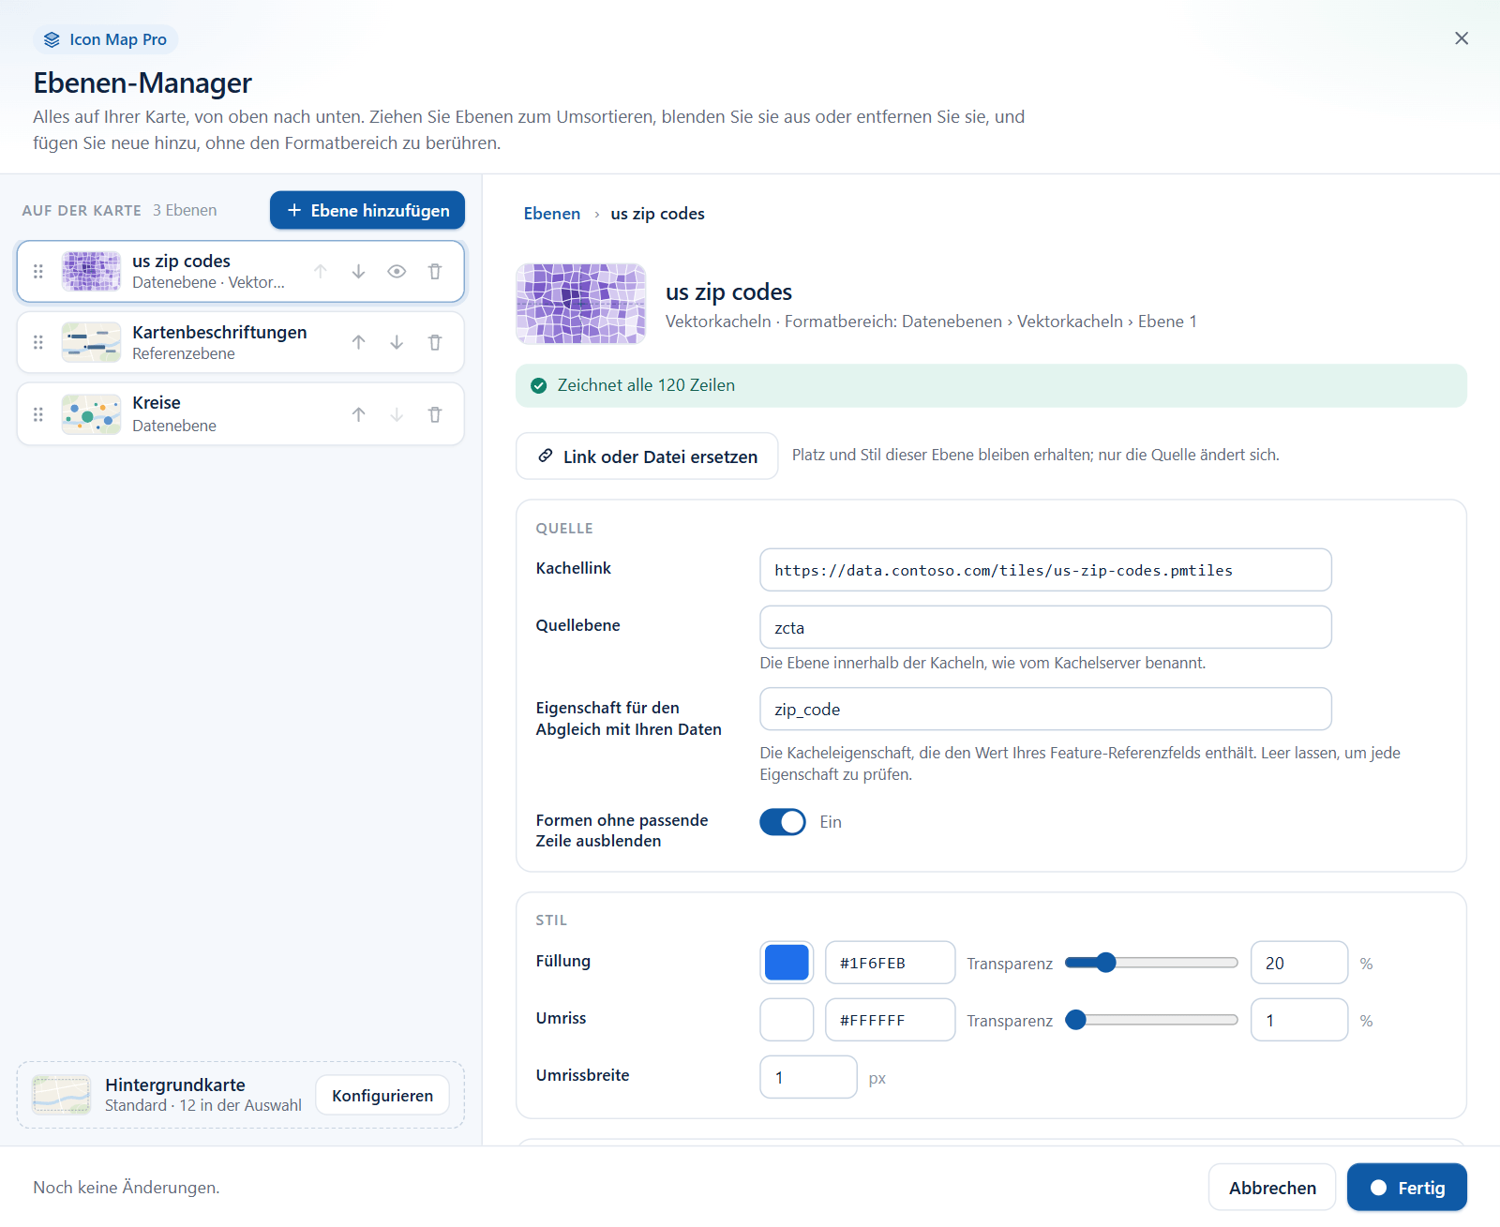The image size is (1500, 1227).
Task: Click the drag handle of Kreise layer
Action: coord(38,414)
